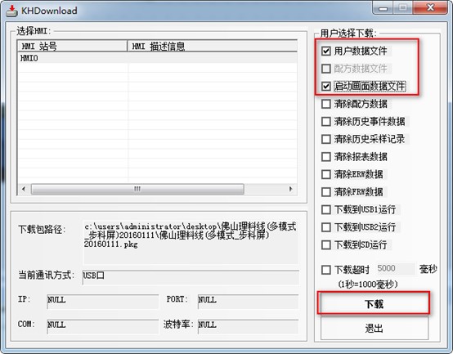Select 下载到USB1运行 checkbox

point(326,209)
